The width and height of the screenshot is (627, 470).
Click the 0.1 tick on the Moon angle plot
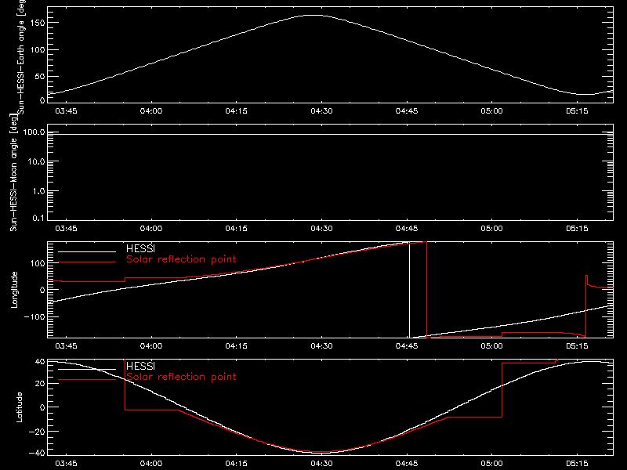click(38, 218)
